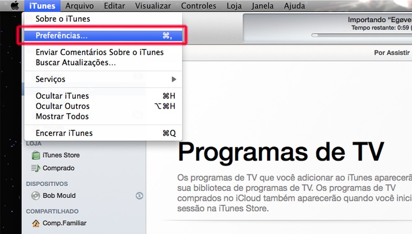Open the iTunes menu bar item

tap(42, 6)
